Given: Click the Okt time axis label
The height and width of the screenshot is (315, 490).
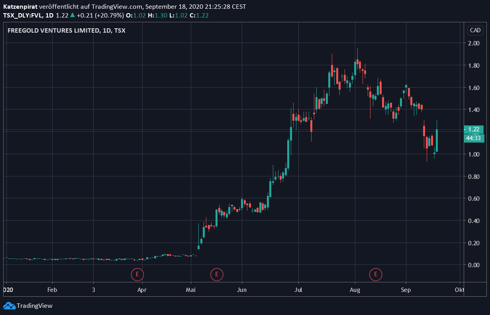Looking at the screenshot, I should pyautogui.click(x=459, y=290).
